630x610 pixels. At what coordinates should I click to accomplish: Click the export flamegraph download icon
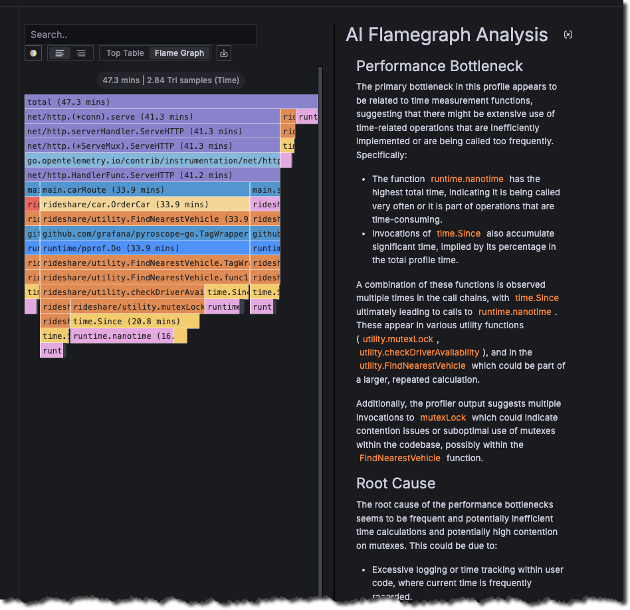223,53
